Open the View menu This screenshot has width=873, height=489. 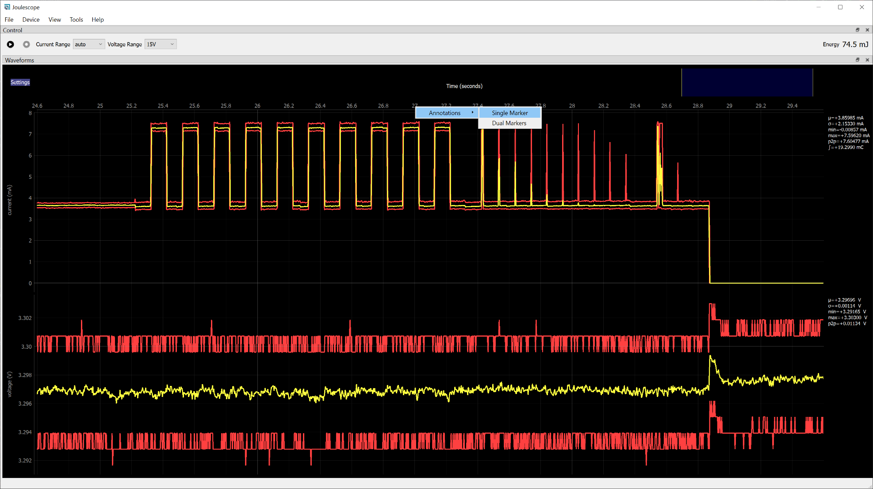[54, 19]
